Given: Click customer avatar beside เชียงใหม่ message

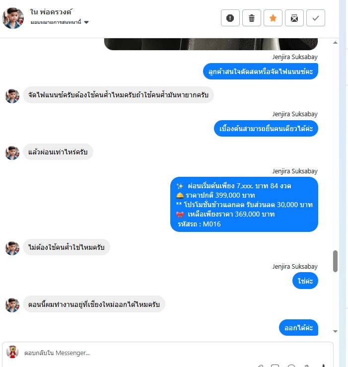Looking at the screenshot, I should point(12,305).
